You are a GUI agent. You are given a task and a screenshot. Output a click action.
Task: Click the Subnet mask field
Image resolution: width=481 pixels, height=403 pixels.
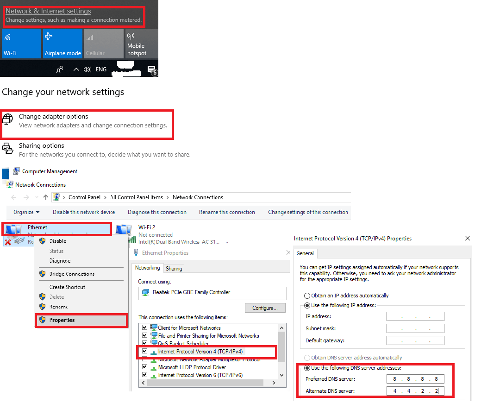416,329
